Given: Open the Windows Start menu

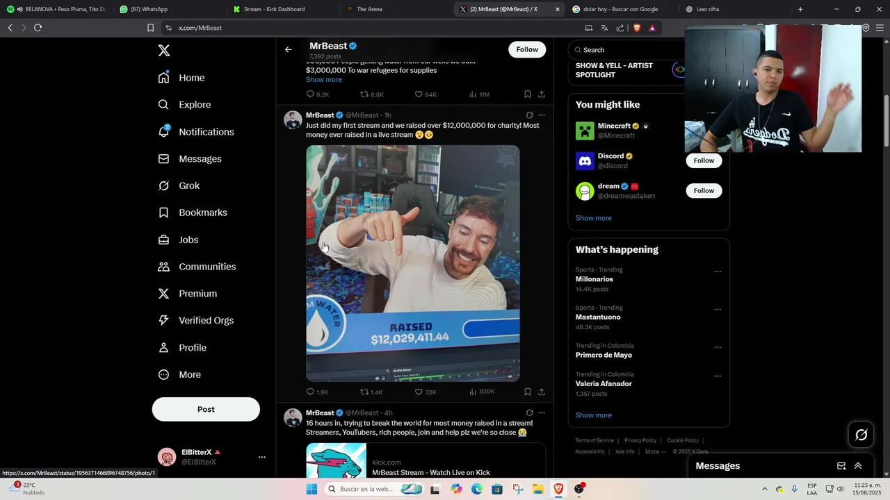Looking at the screenshot, I should click(x=311, y=489).
